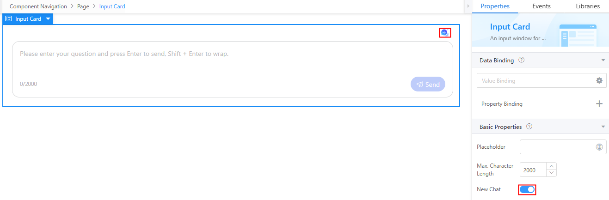609x200 pixels.
Task: Increase Max. Character Length with up arrow
Action: 551,166
